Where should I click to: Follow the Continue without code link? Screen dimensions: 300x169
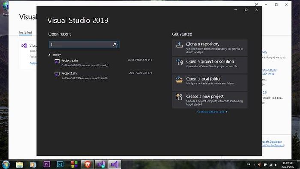tap(212, 112)
